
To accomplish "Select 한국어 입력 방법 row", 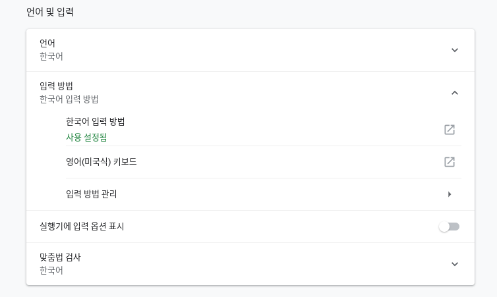I will point(264,130).
